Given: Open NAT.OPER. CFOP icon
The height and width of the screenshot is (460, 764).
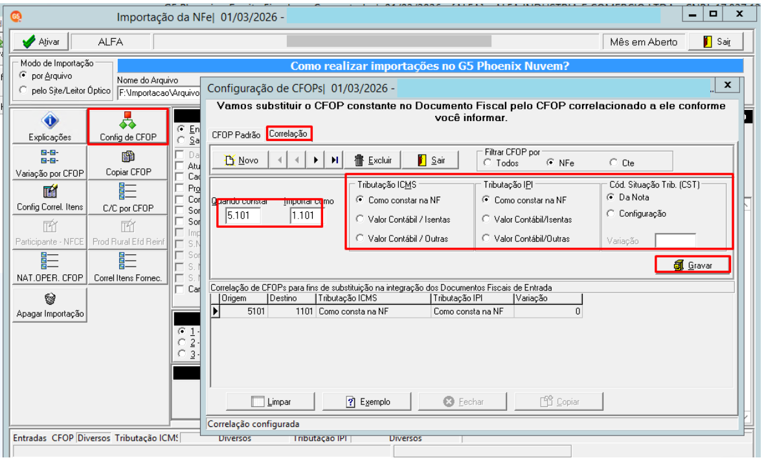Looking at the screenshot, I should point(50,267).
